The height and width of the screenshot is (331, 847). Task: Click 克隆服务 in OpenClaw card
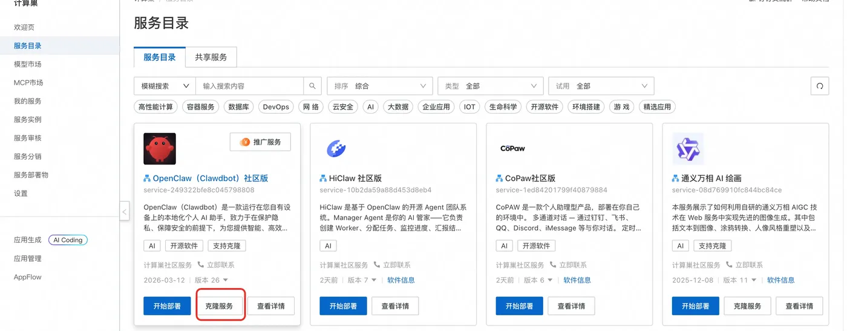coord(219,306)
